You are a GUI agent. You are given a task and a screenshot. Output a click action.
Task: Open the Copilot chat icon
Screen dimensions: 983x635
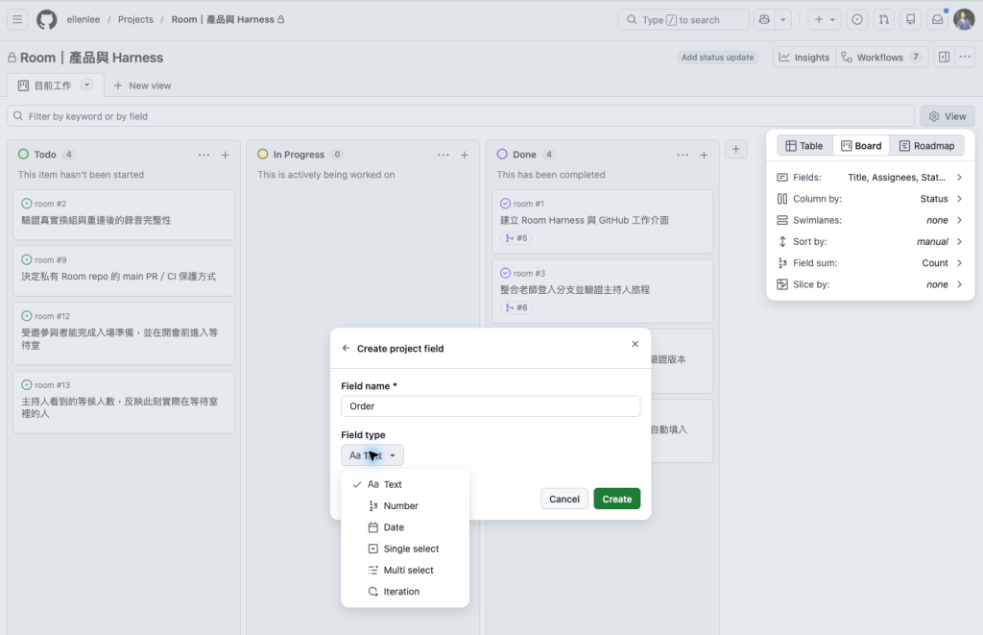coord(764,19)
